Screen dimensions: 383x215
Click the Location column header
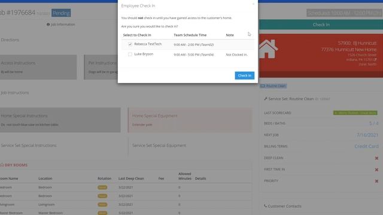tap(45, 179)
